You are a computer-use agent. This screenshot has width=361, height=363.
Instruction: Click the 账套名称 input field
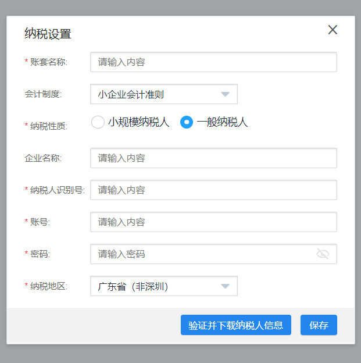[x=213, y=62]
